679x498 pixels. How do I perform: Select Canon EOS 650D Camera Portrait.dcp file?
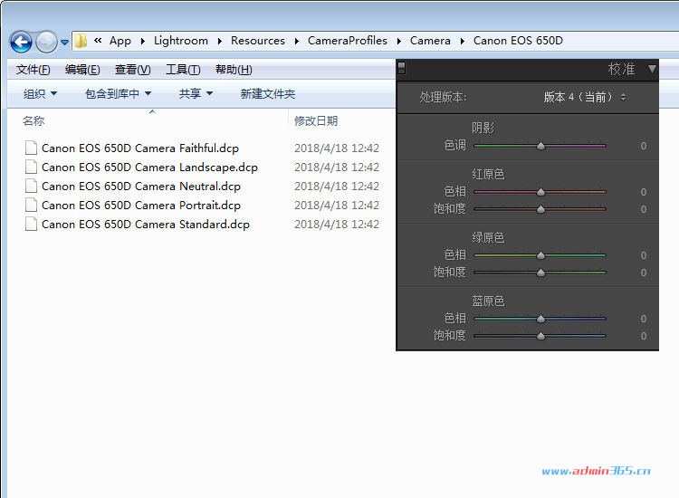[x=140, y=206]
